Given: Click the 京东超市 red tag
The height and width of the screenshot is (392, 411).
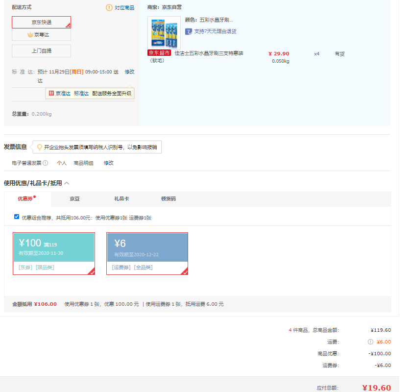Looking at the screenshot, I should click(x=159, y=53).
